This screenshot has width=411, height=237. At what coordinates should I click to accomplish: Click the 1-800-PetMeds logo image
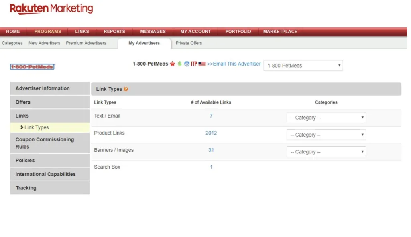(x=33, y=67)
